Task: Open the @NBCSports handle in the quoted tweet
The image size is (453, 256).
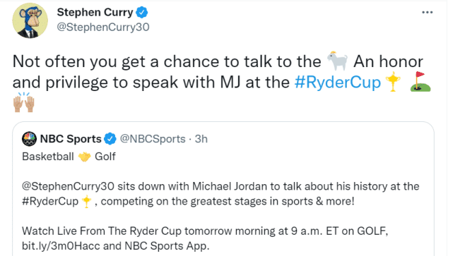Action: pyautogui.click(x=153, y=139)
